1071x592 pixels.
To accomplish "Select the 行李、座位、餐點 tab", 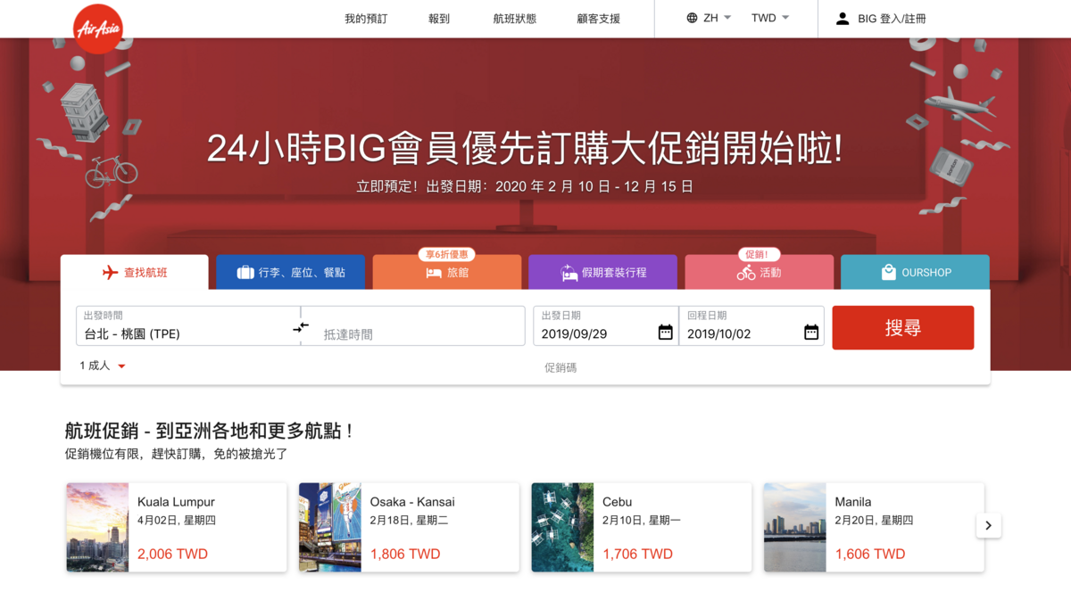I will point(291,272).
